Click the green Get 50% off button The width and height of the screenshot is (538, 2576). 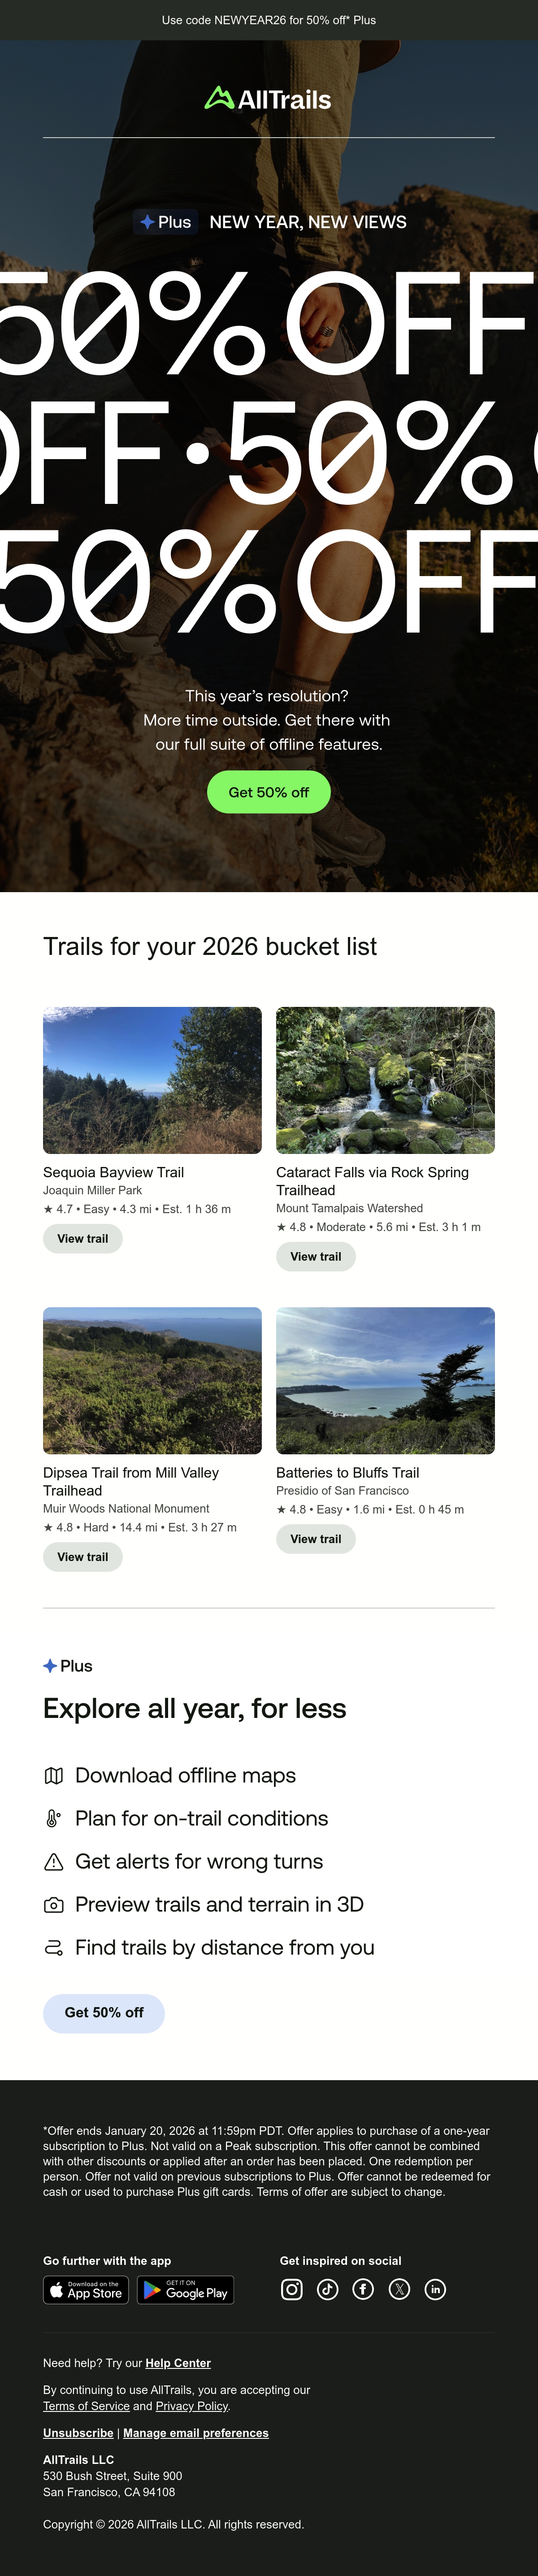[269, 792]
